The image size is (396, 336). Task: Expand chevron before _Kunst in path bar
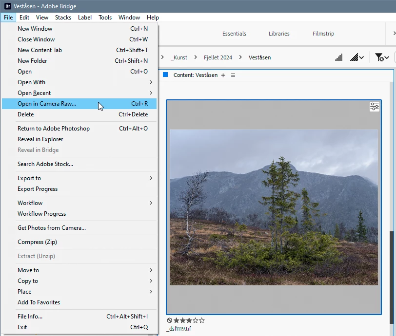162,57
